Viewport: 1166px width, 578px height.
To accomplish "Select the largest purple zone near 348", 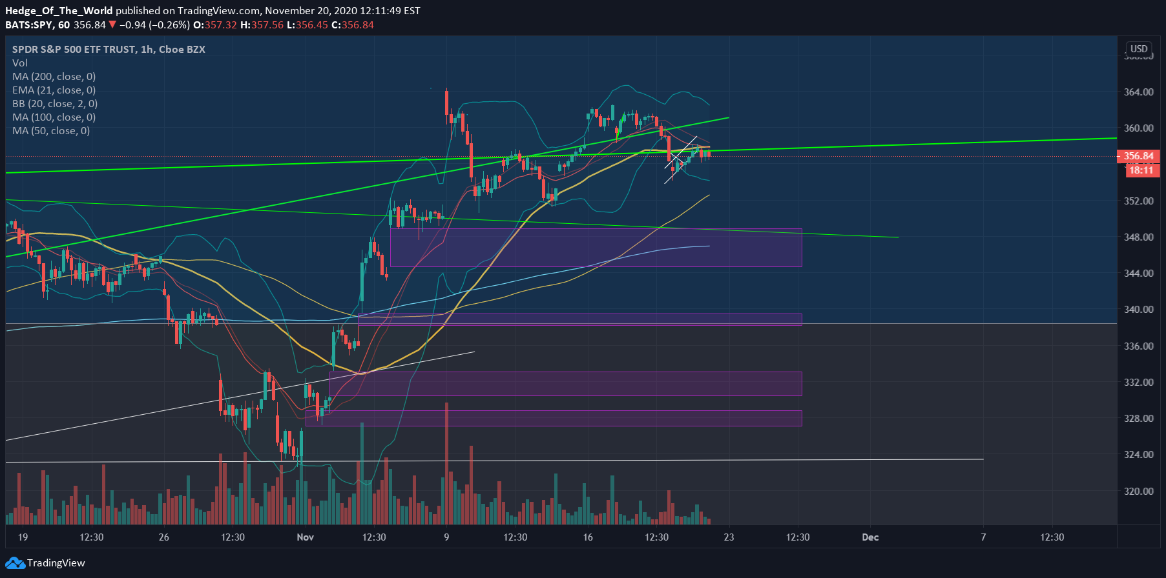I will point(596,248).
